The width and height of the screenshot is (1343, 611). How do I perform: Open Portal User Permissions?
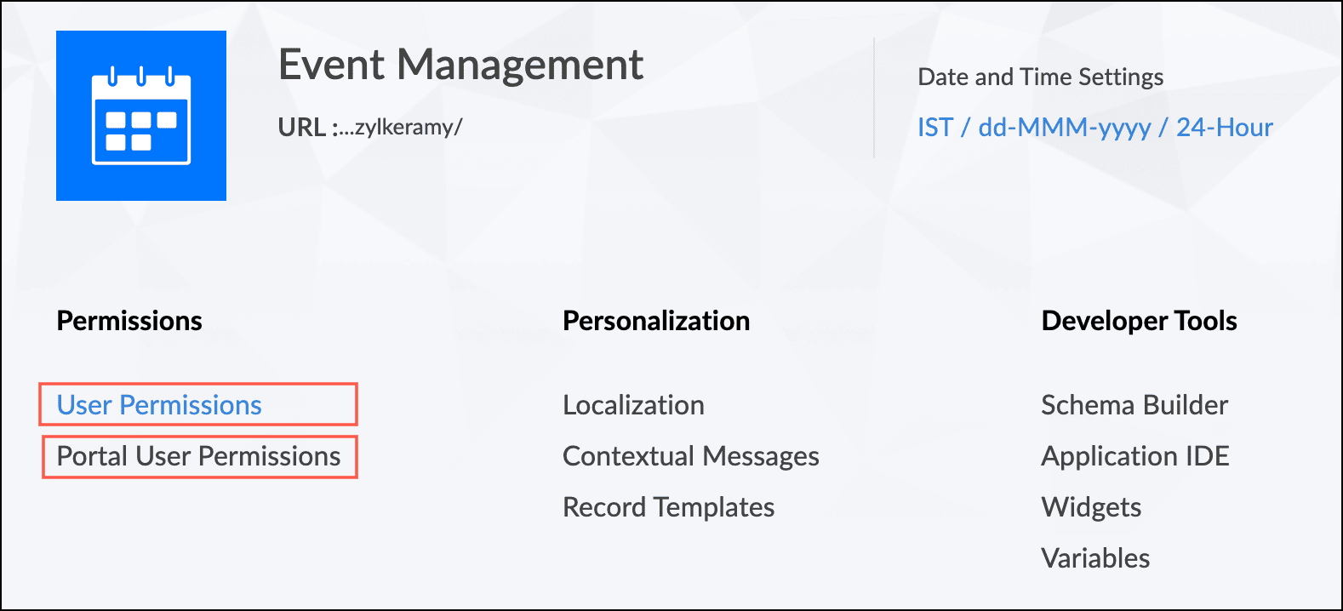pyautogui.click(x=198, y=456)
